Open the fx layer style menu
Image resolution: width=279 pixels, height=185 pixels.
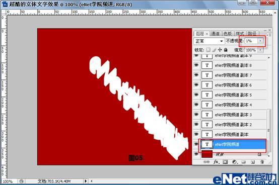tap(216, 162)
